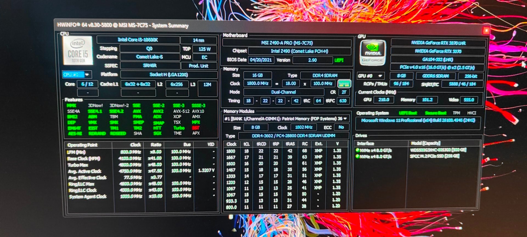Click the Secure Boot indicator
Viewport: 527px width, 237px height.
[x=435, y=113]
